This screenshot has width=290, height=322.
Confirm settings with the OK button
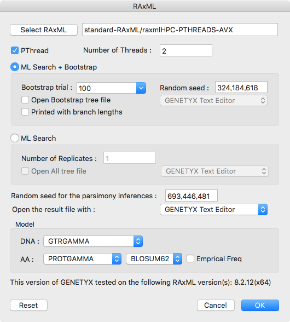coord(260,306)
